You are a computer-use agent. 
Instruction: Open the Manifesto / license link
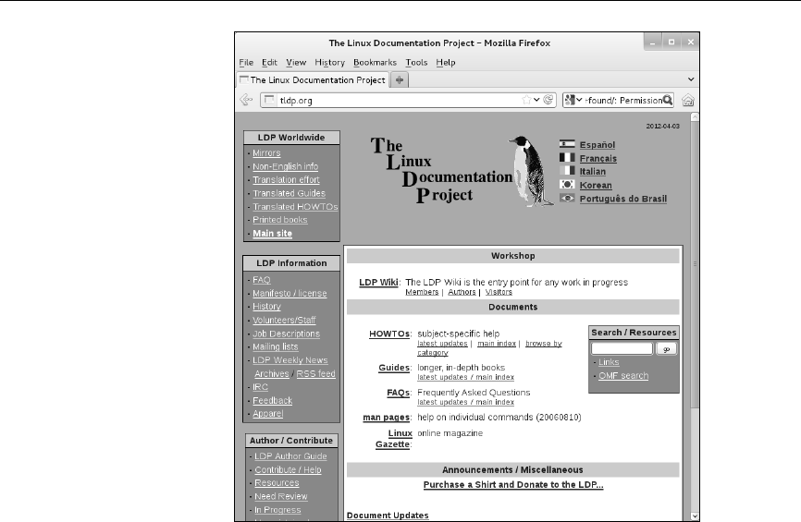[x=290, y=293]
